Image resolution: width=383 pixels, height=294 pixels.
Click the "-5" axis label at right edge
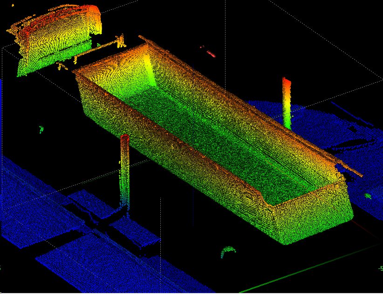[x=380, y=268]
